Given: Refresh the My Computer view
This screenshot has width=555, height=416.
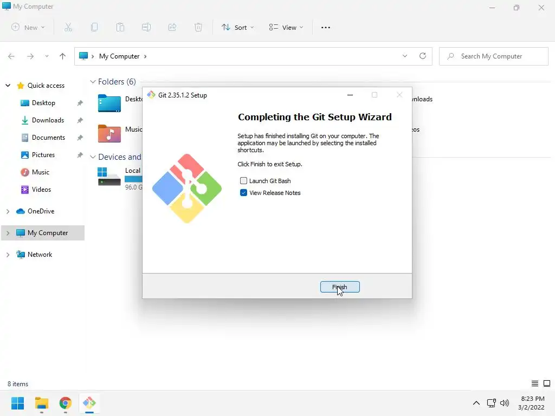Looking at the screenshot, I should click(x=423, y=56).
